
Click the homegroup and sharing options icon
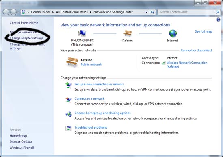point(69,114)
